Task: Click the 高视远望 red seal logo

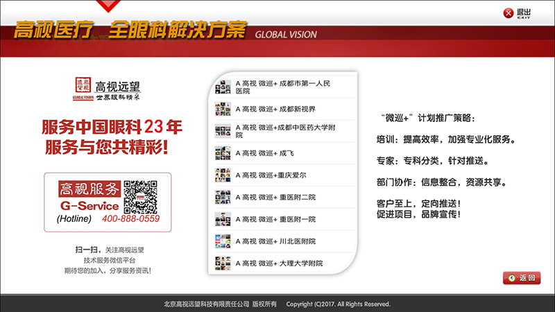Action: pos(83,85)
